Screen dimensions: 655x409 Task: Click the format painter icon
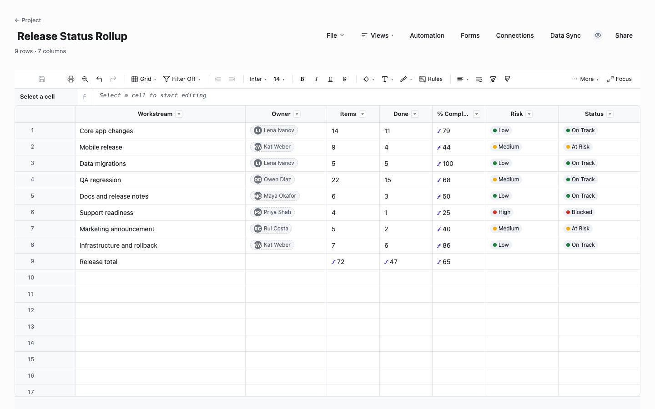[x=507, y=79]
